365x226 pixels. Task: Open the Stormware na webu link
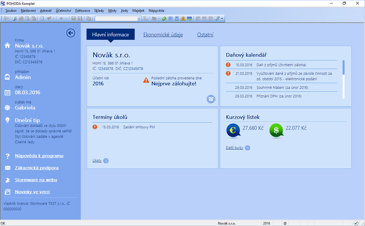tap(36, 180)
